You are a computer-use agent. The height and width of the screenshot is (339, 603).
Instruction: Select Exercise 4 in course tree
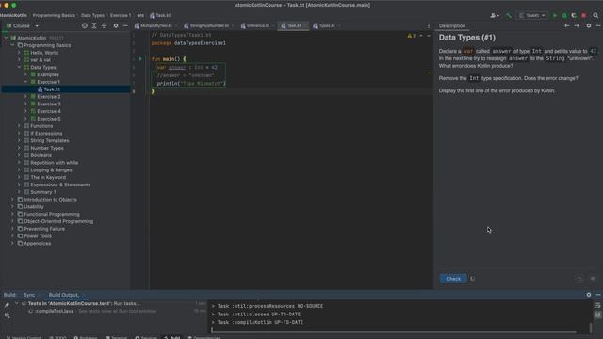[49, 111]
